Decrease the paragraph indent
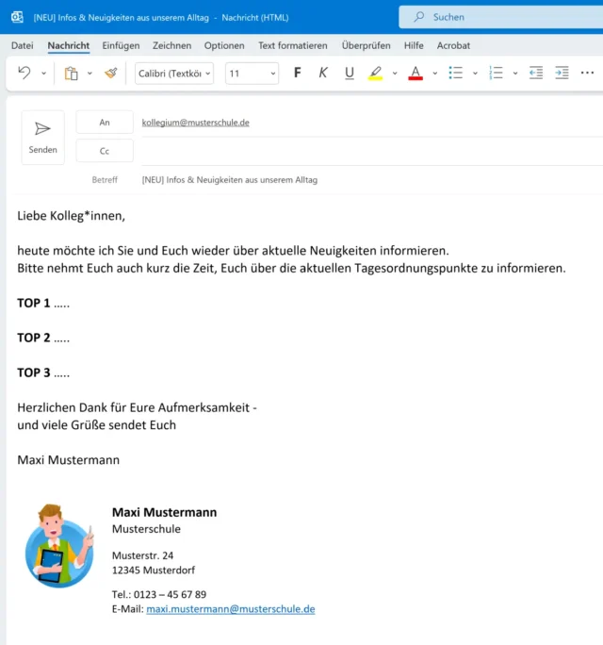The image size is (603, 645). [536, 73]
